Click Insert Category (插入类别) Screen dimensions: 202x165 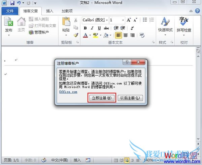coord(39,19)
